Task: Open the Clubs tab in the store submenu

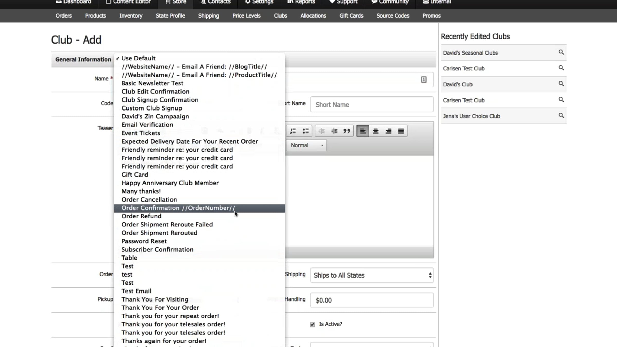Action: click(280, 16)
